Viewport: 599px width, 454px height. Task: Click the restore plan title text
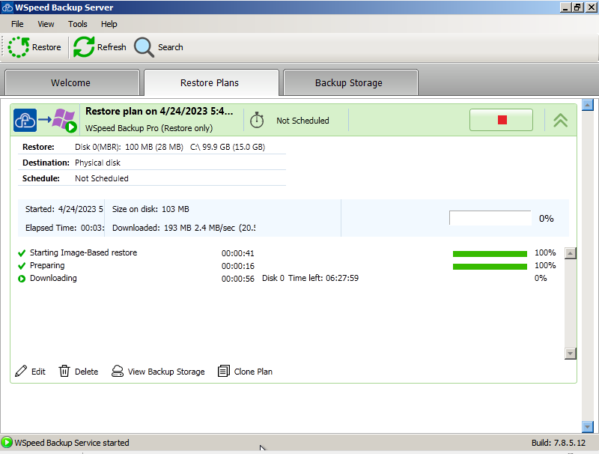tap(159, 111)
